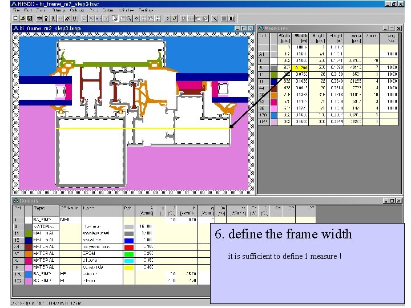Image resolution: width=411 pixels, height=308 pixels.
Task: Maximize the Colours window
Action: point(392,201)
